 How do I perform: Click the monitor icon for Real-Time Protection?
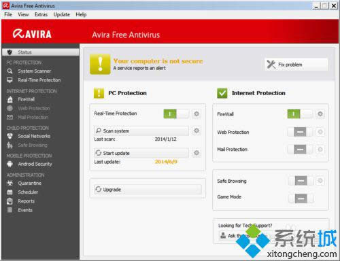tap(10, 80)
